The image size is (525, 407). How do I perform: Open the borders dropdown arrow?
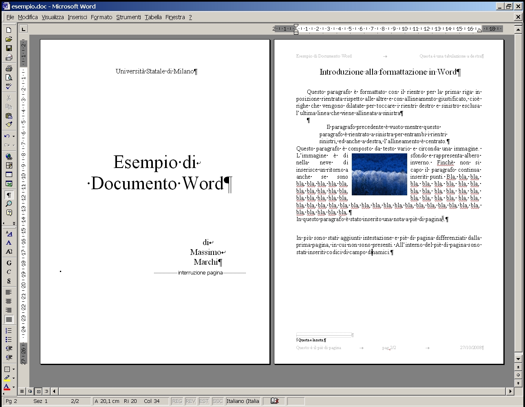(x=13, y=369)
